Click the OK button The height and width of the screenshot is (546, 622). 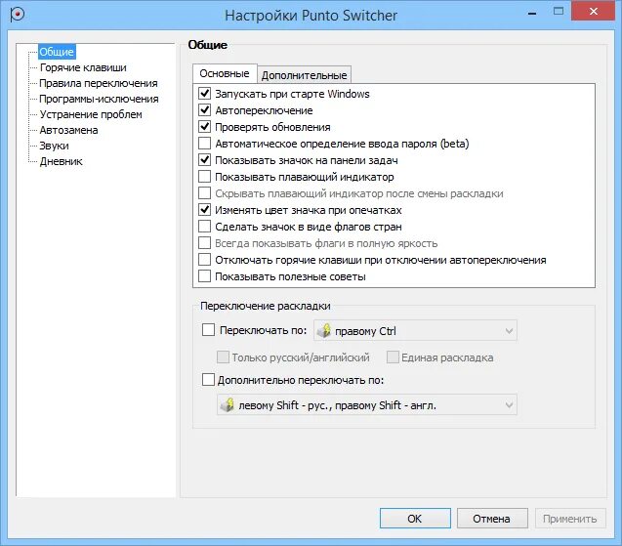415,519
